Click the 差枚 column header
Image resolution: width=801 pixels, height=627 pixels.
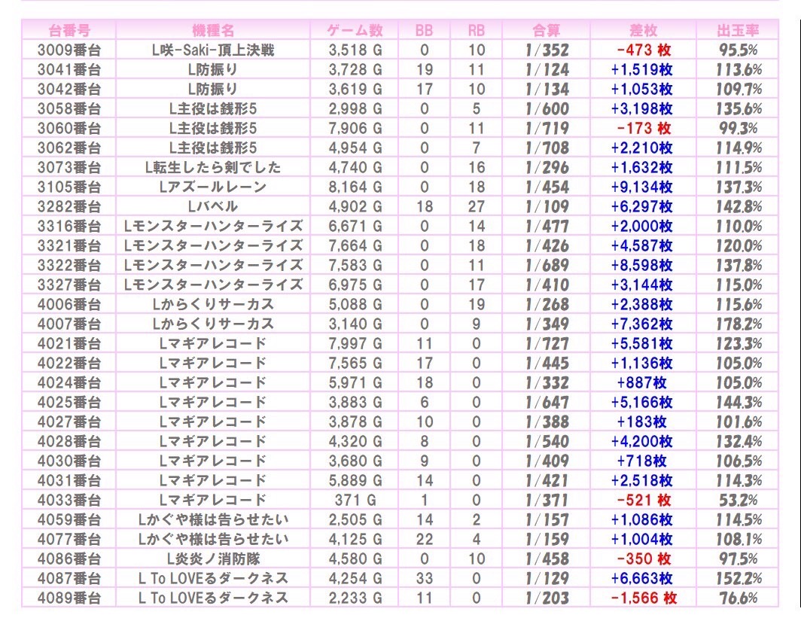[643, 31]
